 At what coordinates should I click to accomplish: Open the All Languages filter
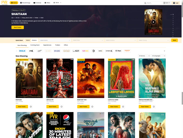158,56
